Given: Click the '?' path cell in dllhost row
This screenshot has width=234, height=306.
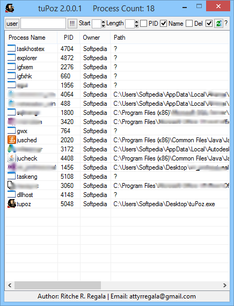Looking at the screenshot, I should [115, 194].
